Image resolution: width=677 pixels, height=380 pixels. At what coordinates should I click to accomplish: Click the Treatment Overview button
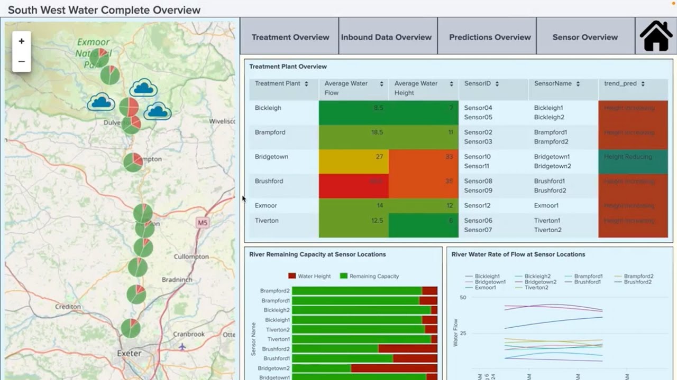(290, 37)
